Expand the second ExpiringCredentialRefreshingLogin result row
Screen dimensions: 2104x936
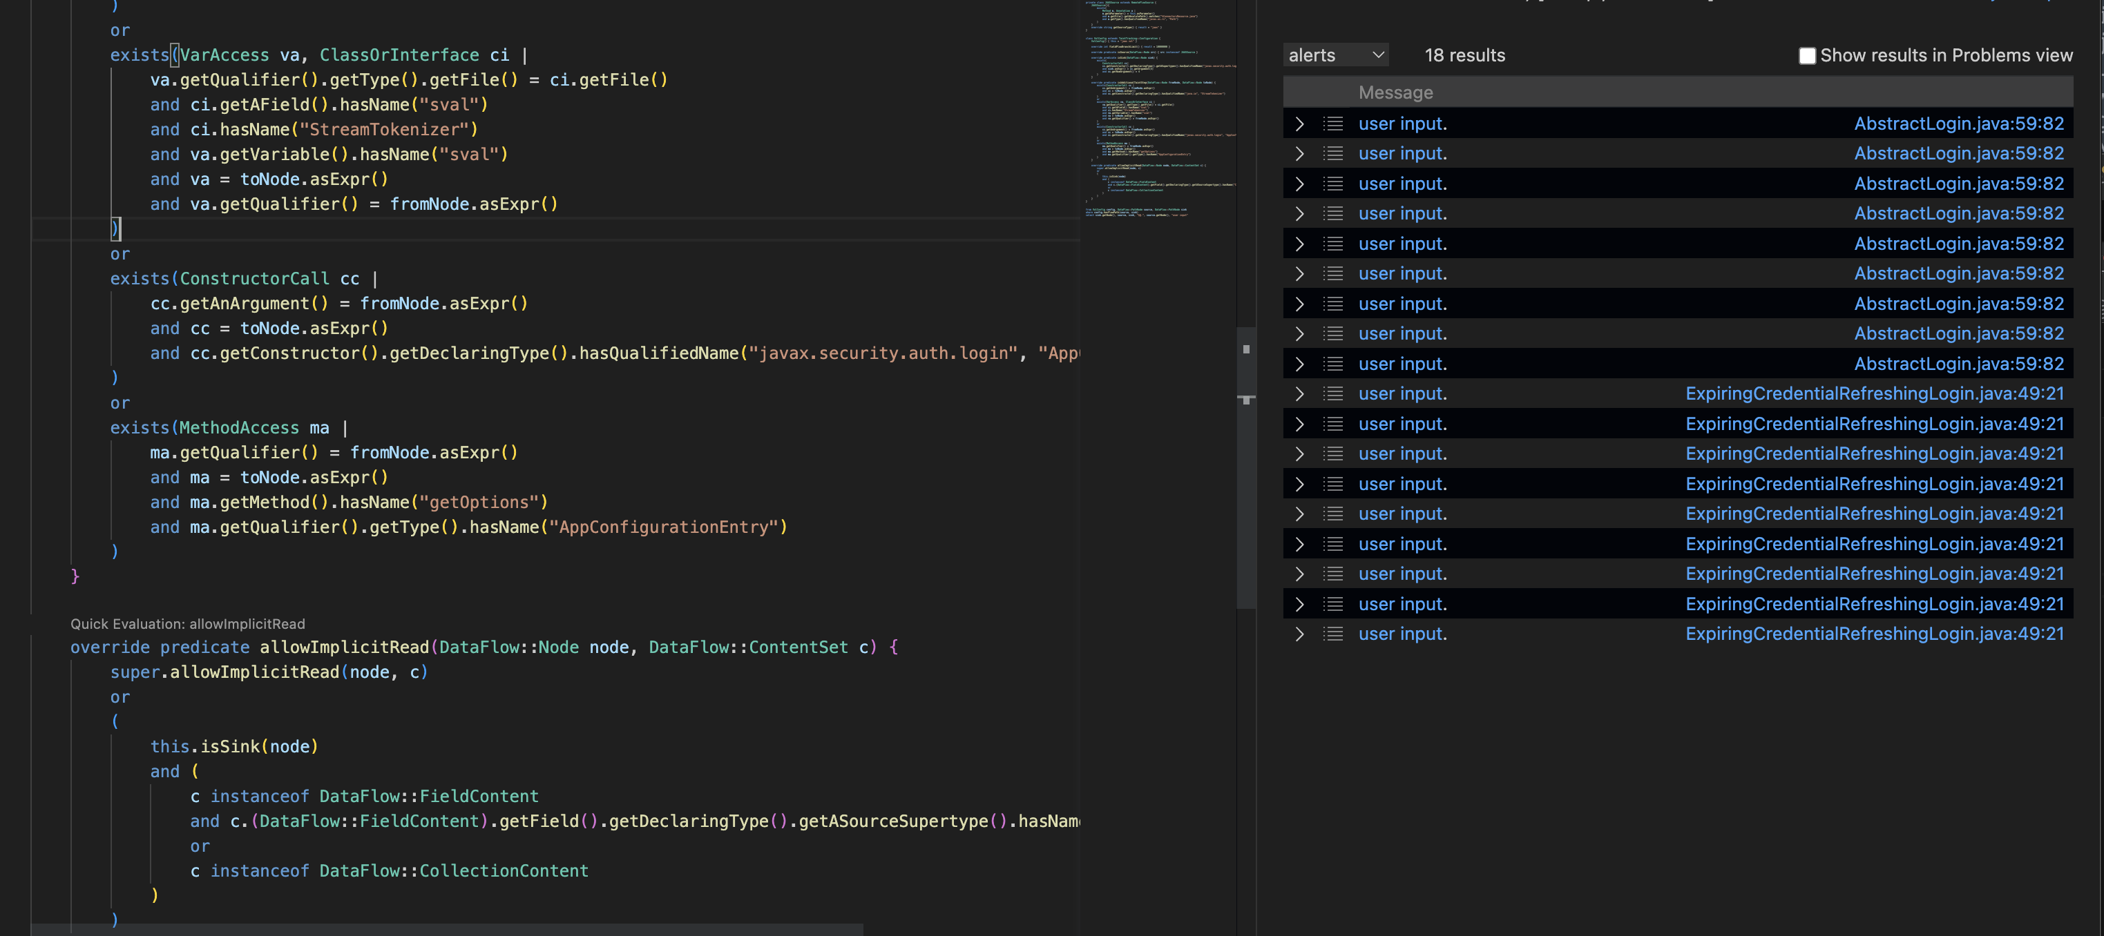(1299, 425)
